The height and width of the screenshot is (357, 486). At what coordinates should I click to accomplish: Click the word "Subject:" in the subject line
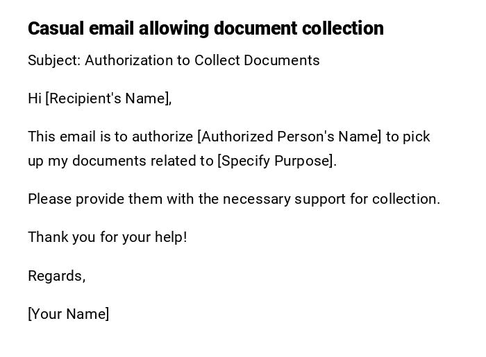pos(54,60)
